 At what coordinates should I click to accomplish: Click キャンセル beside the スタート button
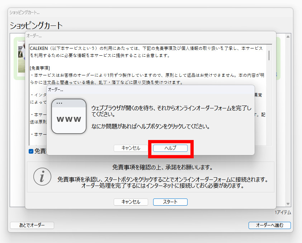(x=131, y=202)
